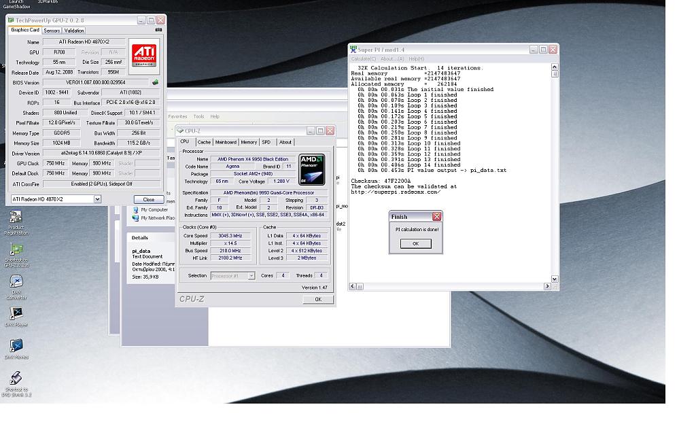Screen dimensions: 696x435
Task: Open the Calculate(C) menu in Super PI
Action: pos(364,58)
